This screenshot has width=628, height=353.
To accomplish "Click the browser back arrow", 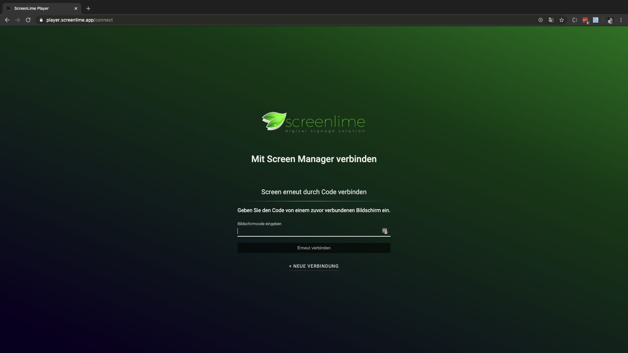I will 7,20.
